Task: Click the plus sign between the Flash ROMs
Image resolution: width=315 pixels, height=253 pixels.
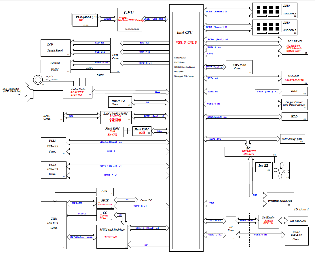Action: pyautogui.click(x=128, y=131)
